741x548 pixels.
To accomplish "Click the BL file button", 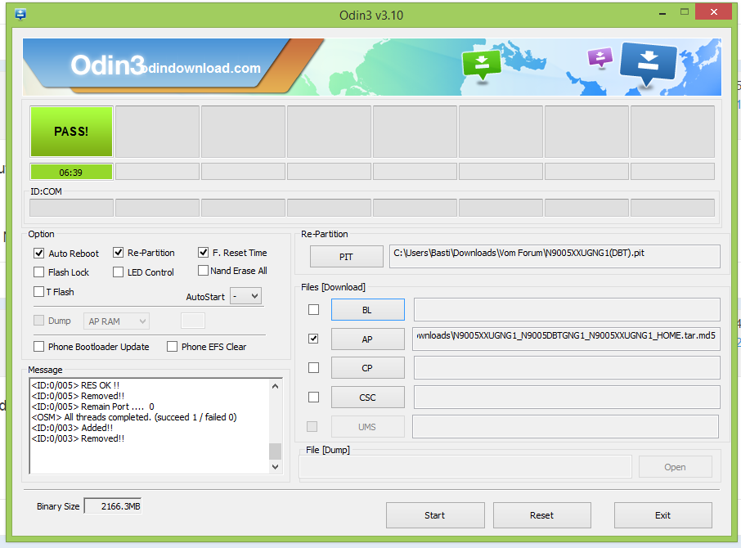I will point(368,310).
